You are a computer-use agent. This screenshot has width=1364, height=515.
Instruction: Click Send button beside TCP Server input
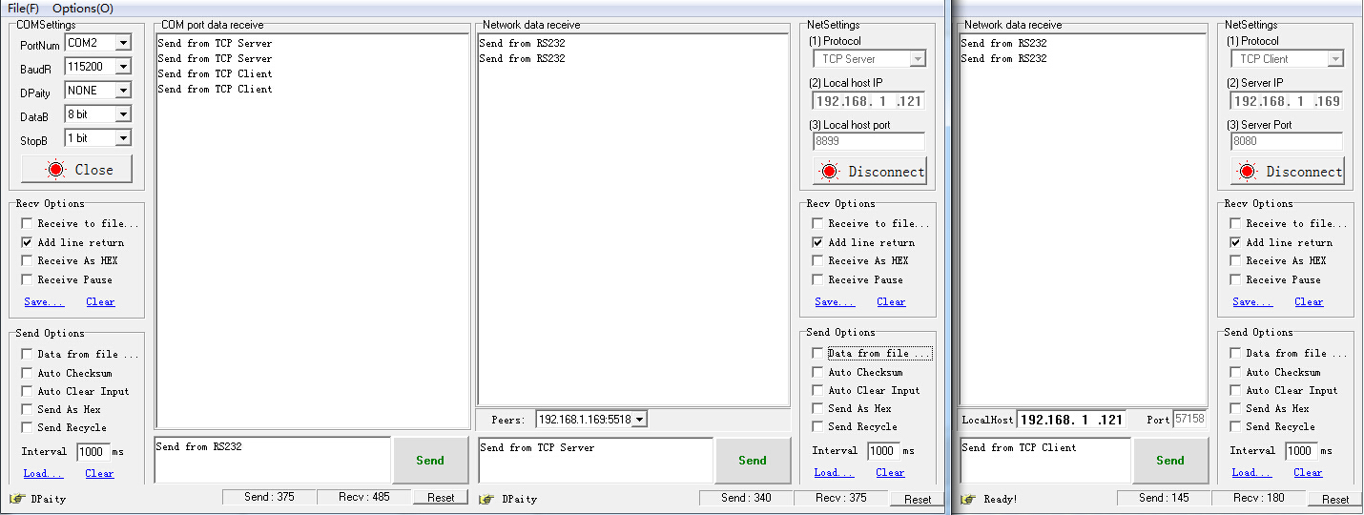(753, 461)
